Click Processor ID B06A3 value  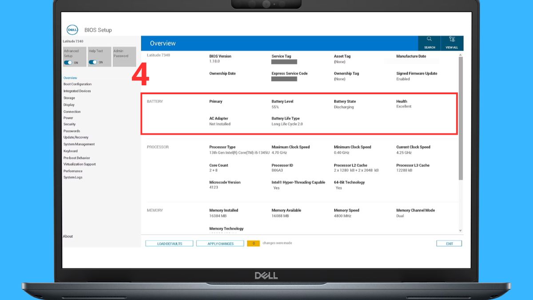tap(278, 170)
